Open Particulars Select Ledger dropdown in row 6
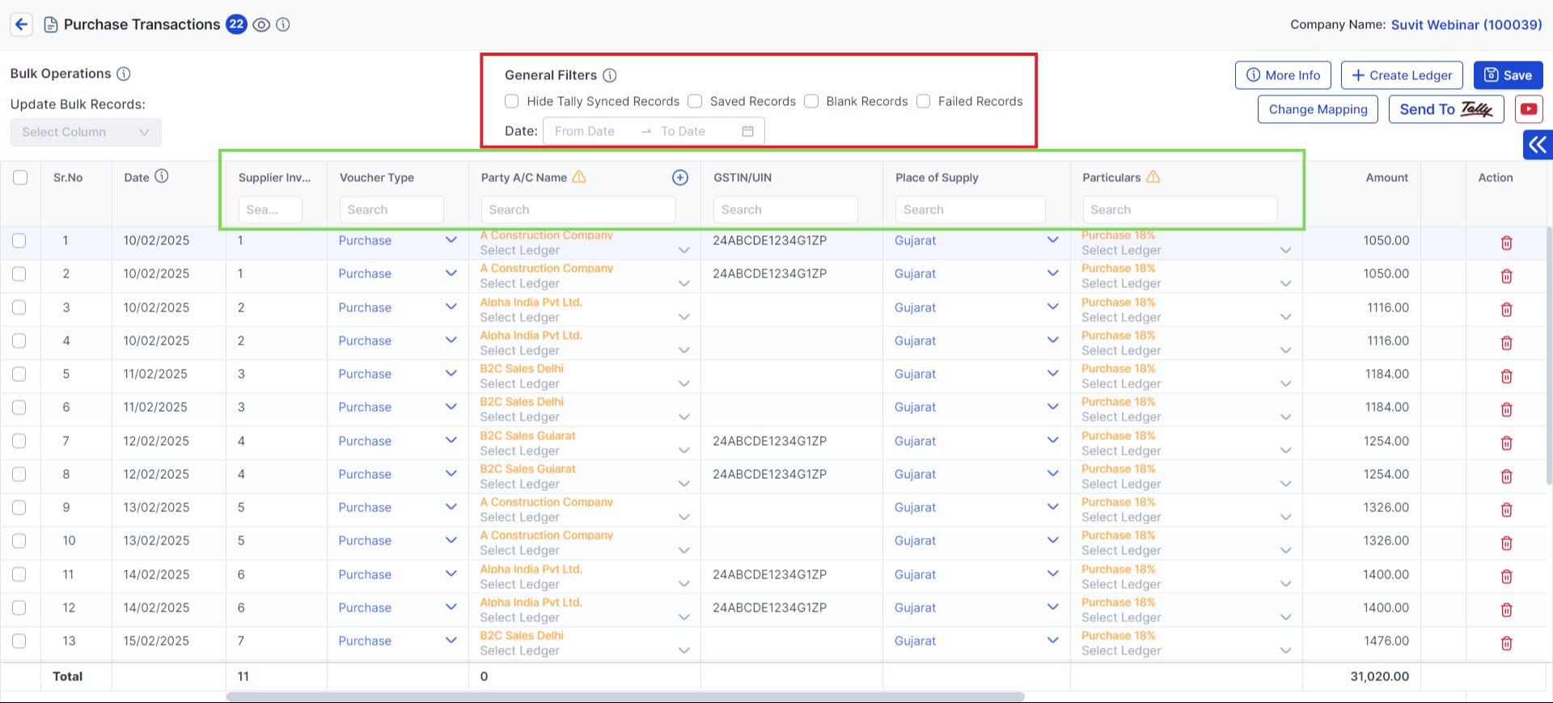Screen dimensions: 1553x703 (1187, 417)
